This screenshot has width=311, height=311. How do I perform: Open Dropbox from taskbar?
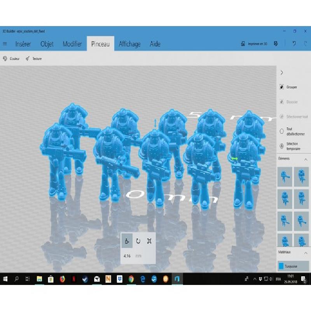pyautogui.click(x=120, y=279)
